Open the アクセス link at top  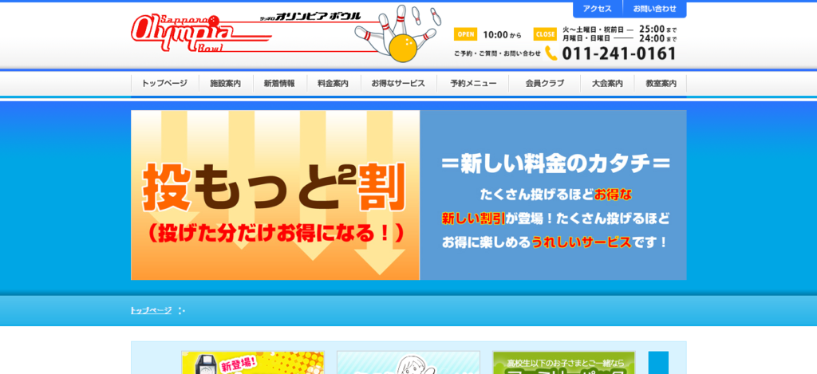[x=597, y=9]
